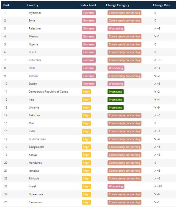
Task: Click the High badge in Pakistan's row
Action: [86, 115]
